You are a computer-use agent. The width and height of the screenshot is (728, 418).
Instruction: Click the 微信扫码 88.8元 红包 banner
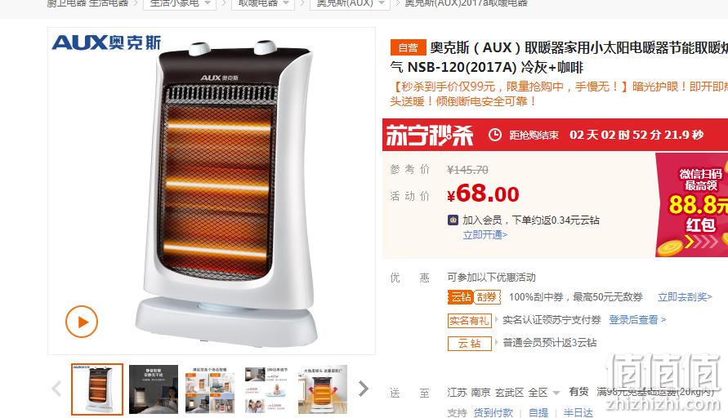(692, 205)
